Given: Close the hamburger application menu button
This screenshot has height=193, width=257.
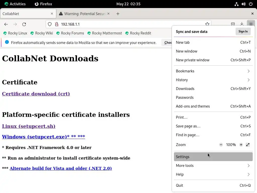Looking at the screenshot, I should [251, 24].
